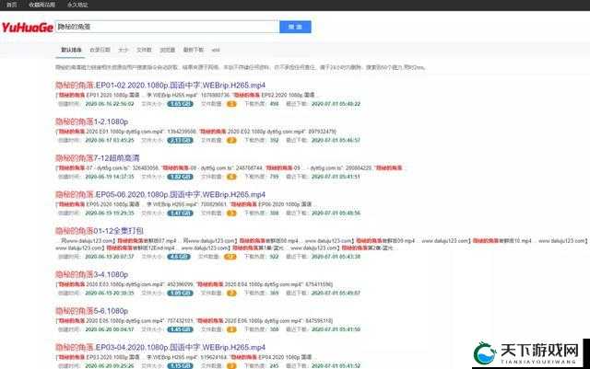The width and height of the screenshot is (590, 369).
Task: Click the blue size badge of the EP03-04 result
Action: coord(181,365)
